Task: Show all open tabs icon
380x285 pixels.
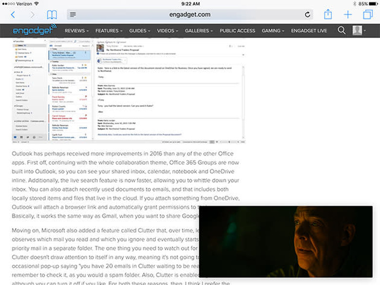Action: (x=367, y=15)
